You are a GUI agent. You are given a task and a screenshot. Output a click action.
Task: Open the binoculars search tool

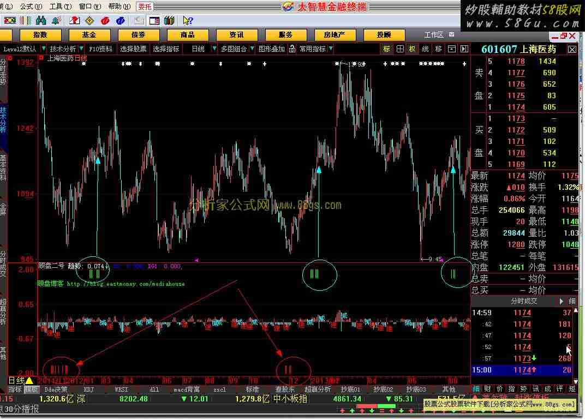click(41, 21)
